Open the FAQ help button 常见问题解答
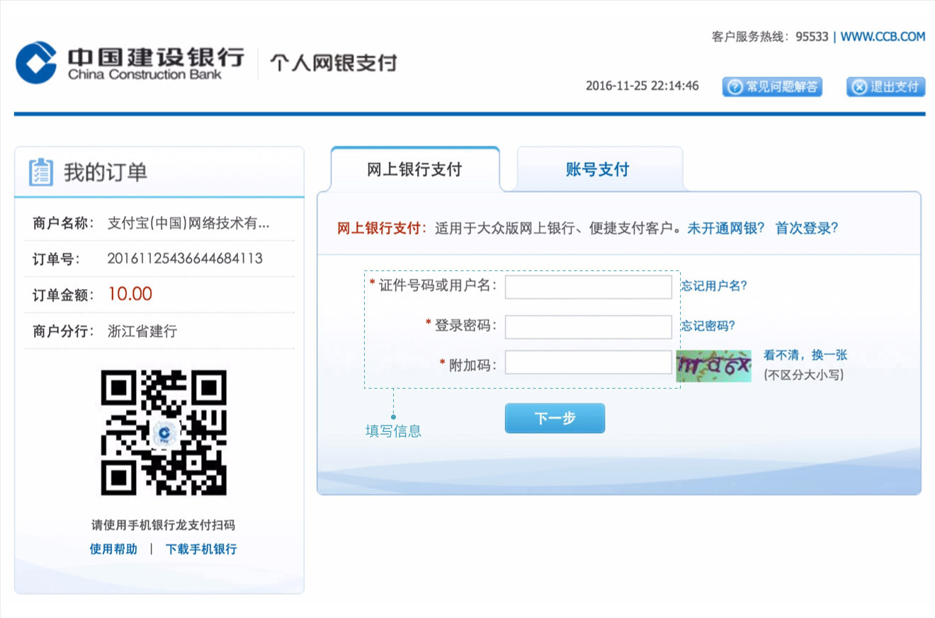Viewport: 935px width, 618px height. pyautogui.click(x=772, y=87)
